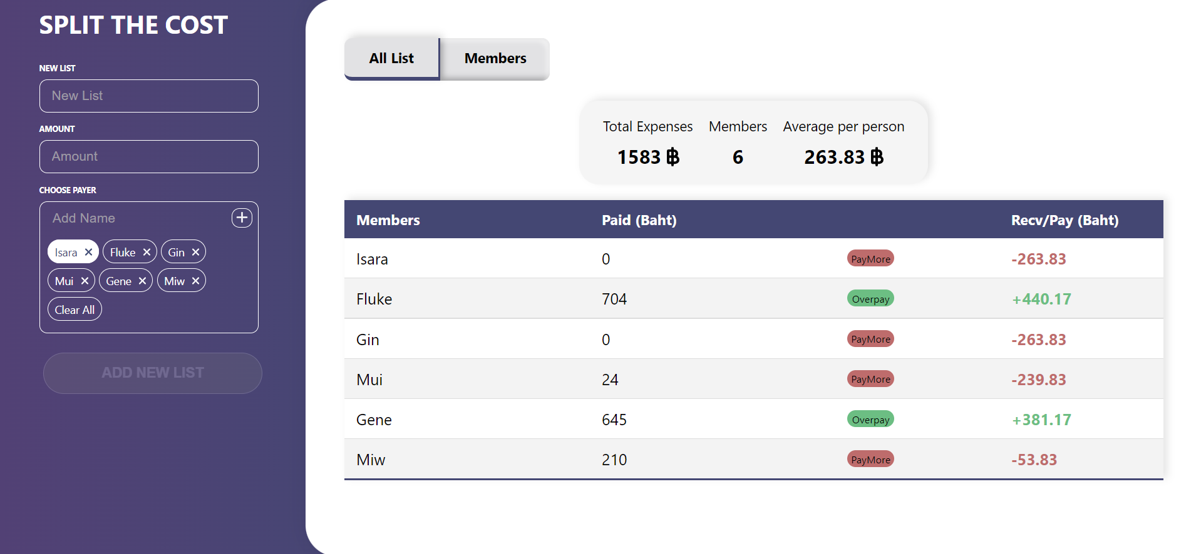The image size is (1201, 554).
Task: Select the Gin payer chip
Action: click(x=176, y=252)
